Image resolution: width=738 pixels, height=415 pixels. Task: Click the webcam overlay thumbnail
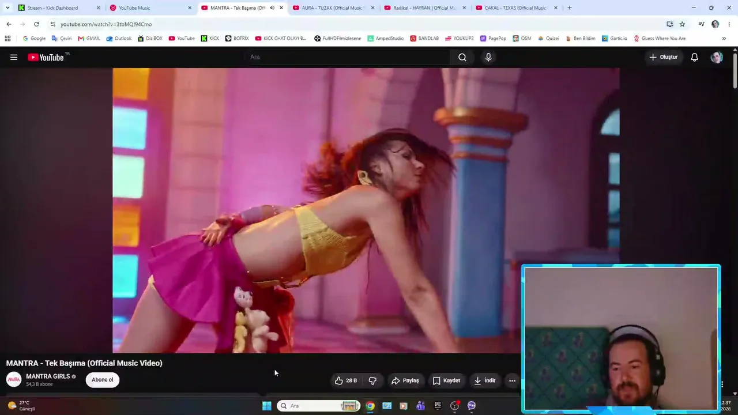[x=622, y=338]
